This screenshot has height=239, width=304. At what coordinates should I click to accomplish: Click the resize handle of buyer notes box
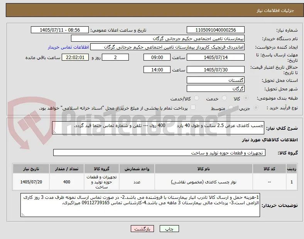[x=23, y=215]
